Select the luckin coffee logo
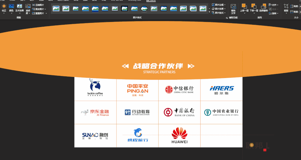301x160 pixels. click(95, 87)
